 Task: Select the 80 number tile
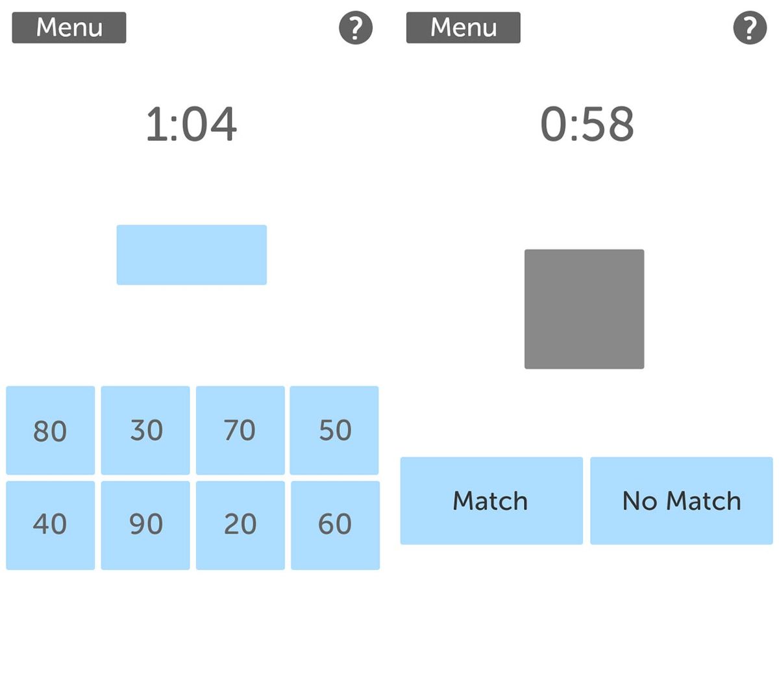click(50, 430)
